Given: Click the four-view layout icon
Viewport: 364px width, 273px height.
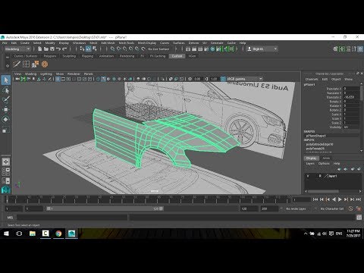Looking at the screenshot, I should [x=6, y=171].
